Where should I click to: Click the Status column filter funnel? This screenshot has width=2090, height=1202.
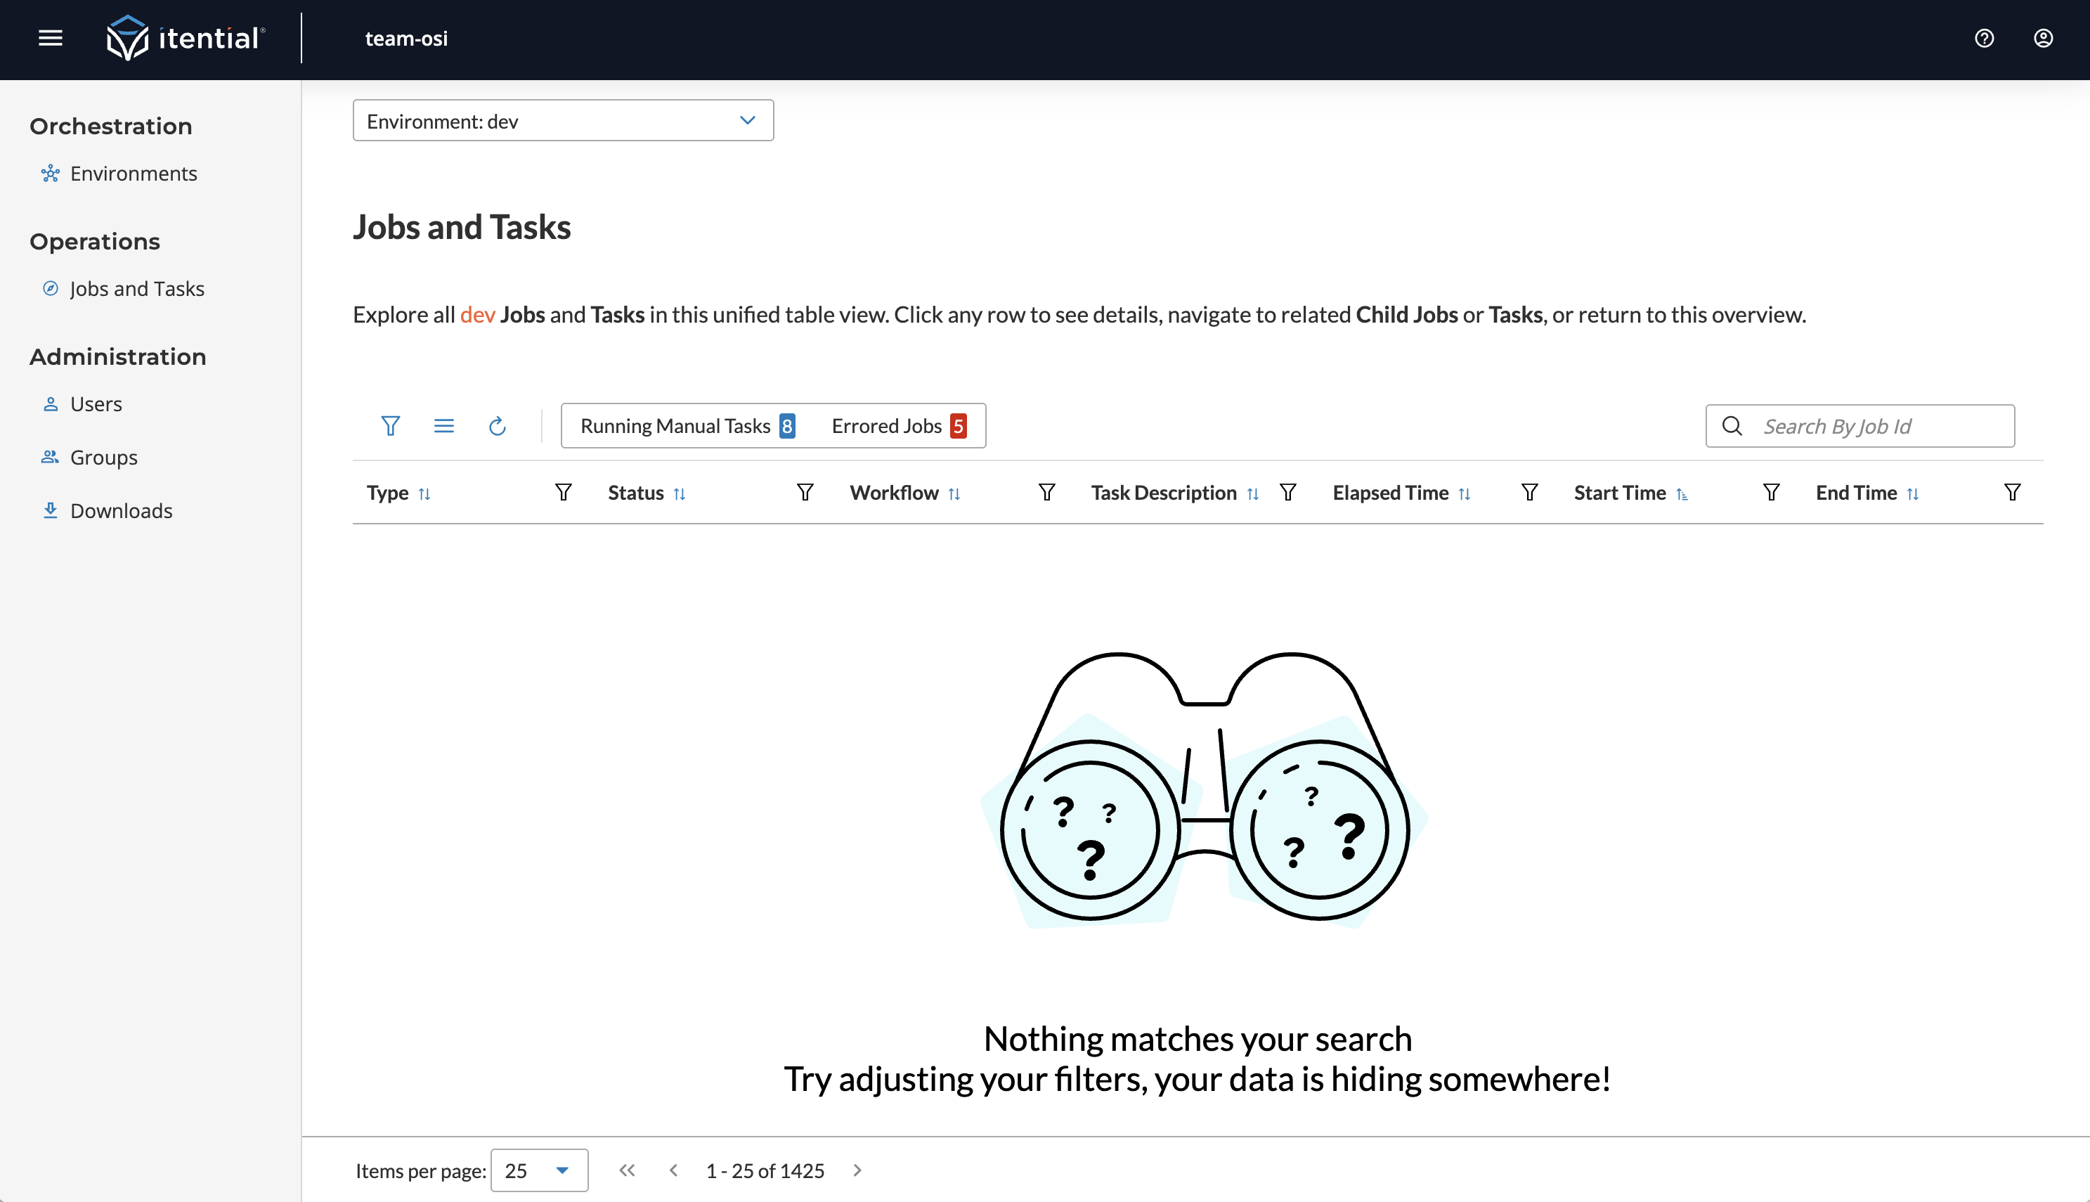tap(805, 493)
